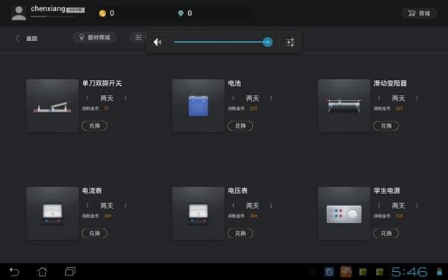448x280 pixels.
Task: Select the 器材商城 equipment store tab
Action: [95, 37]
